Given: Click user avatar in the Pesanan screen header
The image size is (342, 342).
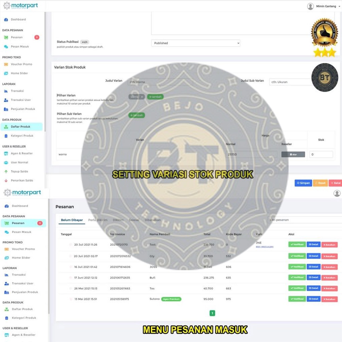Looking at the screenshot, I should [x=337, y=193].
